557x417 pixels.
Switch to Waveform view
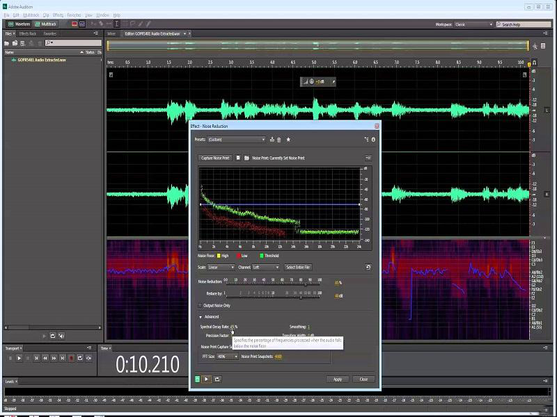tap(19, 24)
